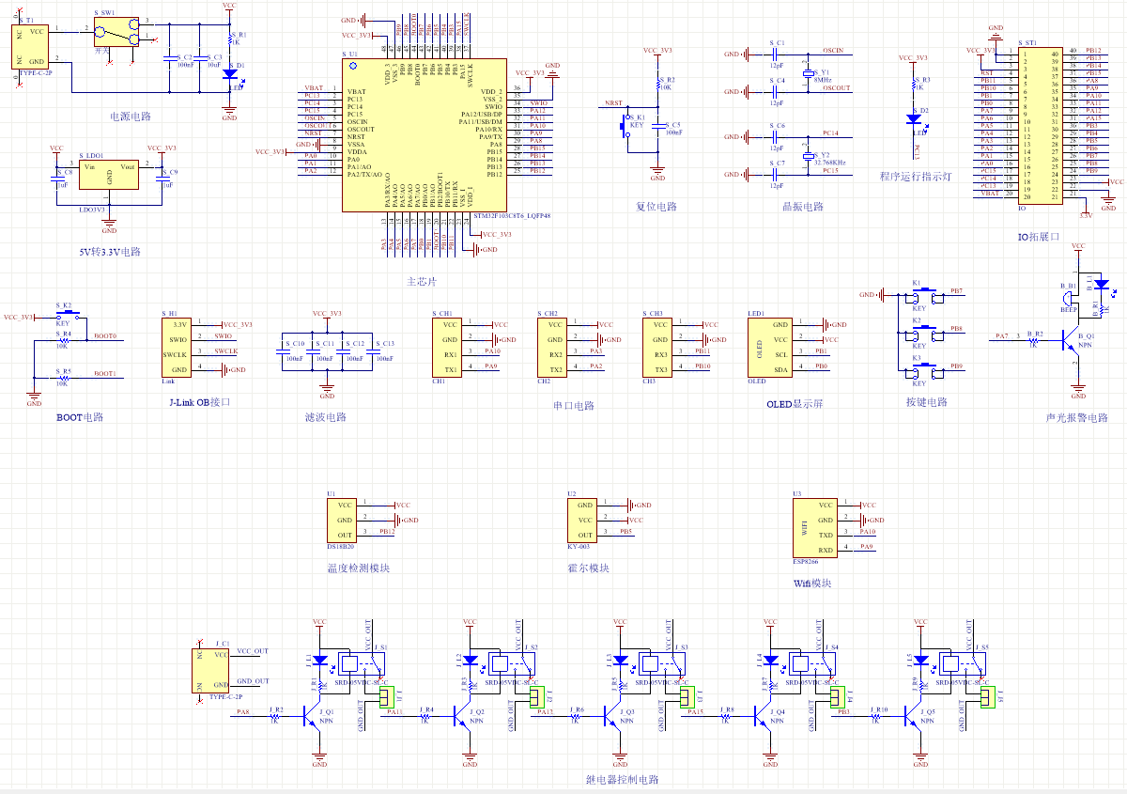This screenshot has width=1127, height=794.
Task: Click the "程序运行指示灯" label
Action: click(x=917, y=176)
